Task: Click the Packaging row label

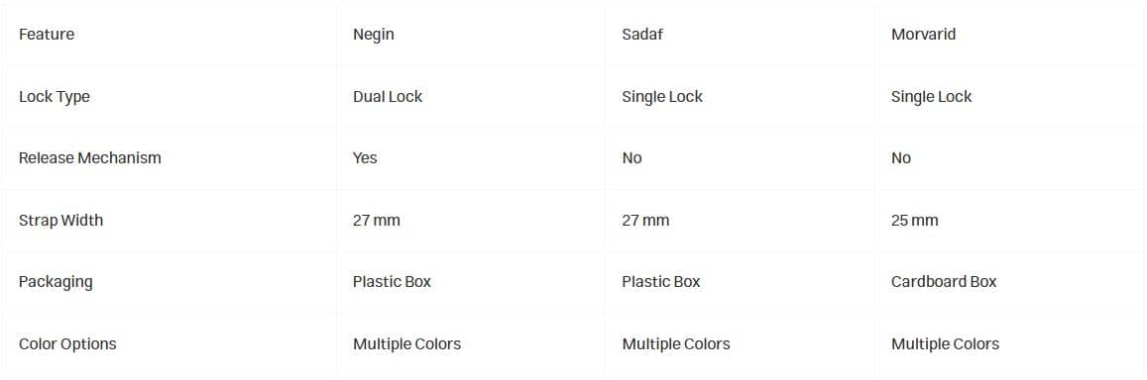Action: pos(56,281)
